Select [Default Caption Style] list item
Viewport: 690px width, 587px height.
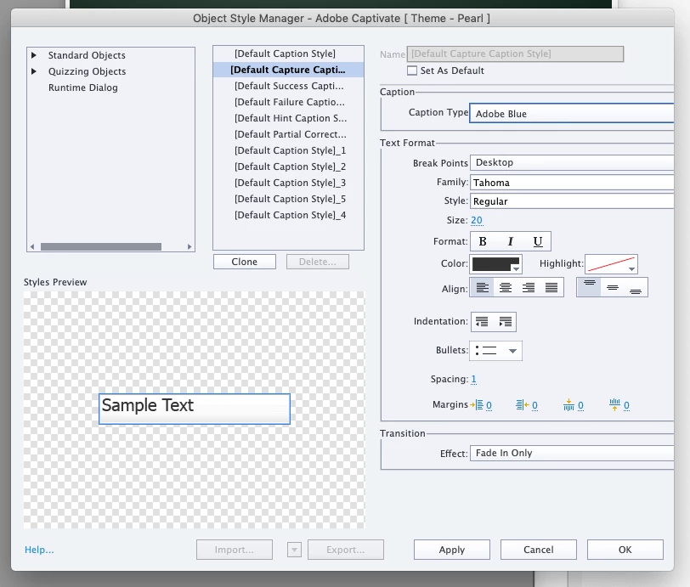point(288,54)
